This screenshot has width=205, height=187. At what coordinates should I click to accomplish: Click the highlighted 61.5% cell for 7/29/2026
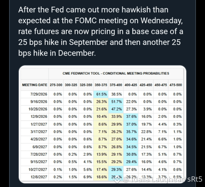click(101, 94)
